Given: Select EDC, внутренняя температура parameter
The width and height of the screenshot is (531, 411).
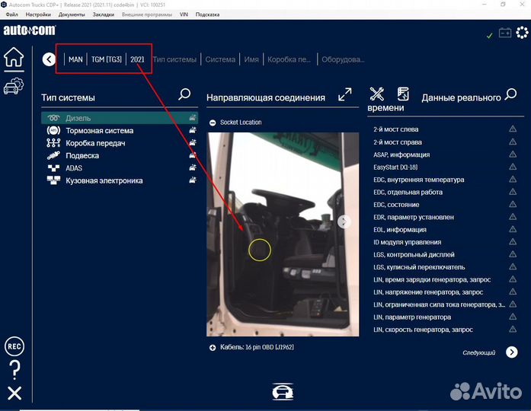Looking at the screenshot, I should point(418,180).
